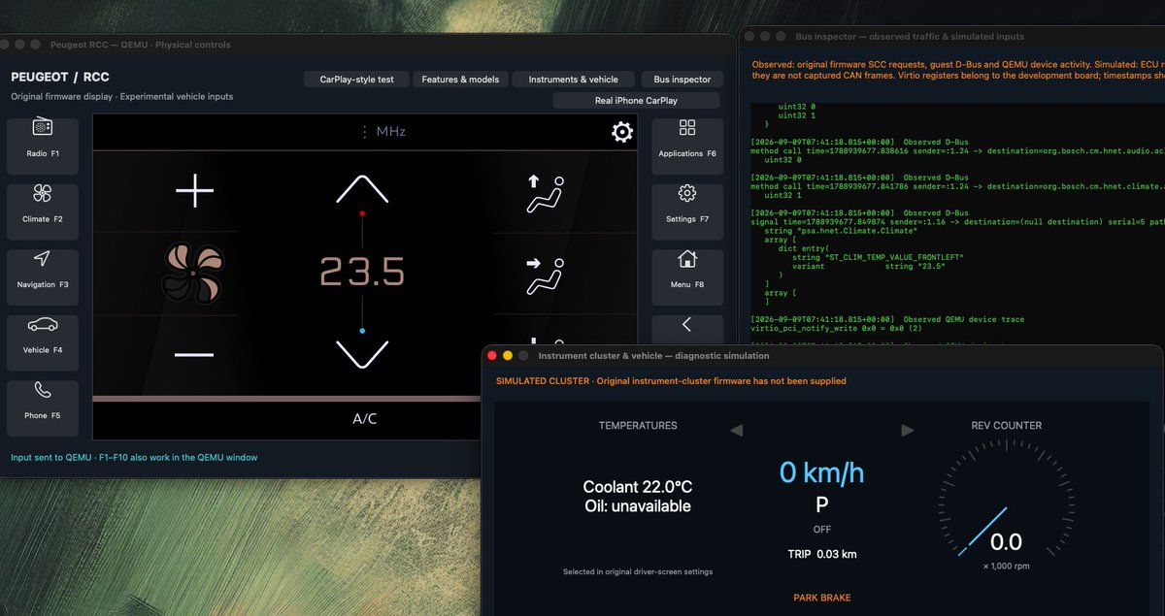Minimize the Instrument cluster window
The width and height of the screenshot is (1165, 616).
click(x=507, y=356)
